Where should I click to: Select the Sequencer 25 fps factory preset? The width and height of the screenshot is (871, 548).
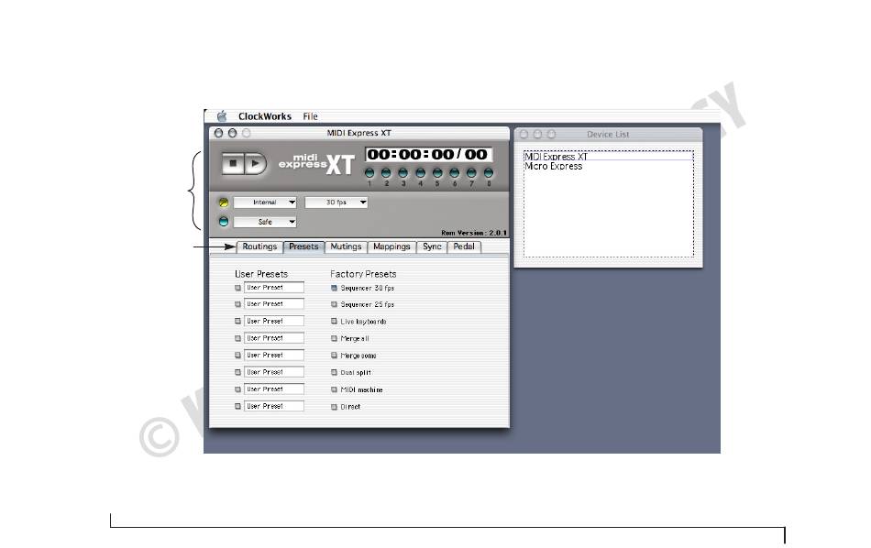click(334, 305)
